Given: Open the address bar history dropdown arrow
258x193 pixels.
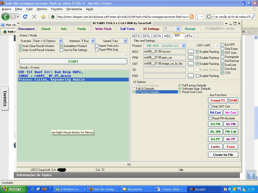Looking at the screenshot, I should [x=202, y=17].
